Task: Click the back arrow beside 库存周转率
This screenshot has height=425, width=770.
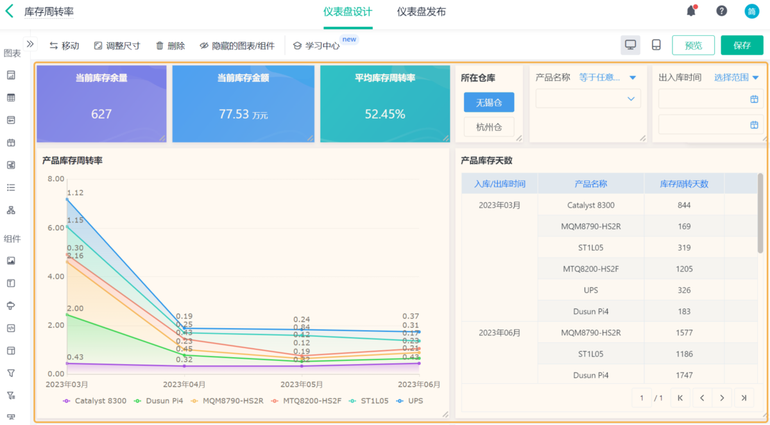Action: 9,12
